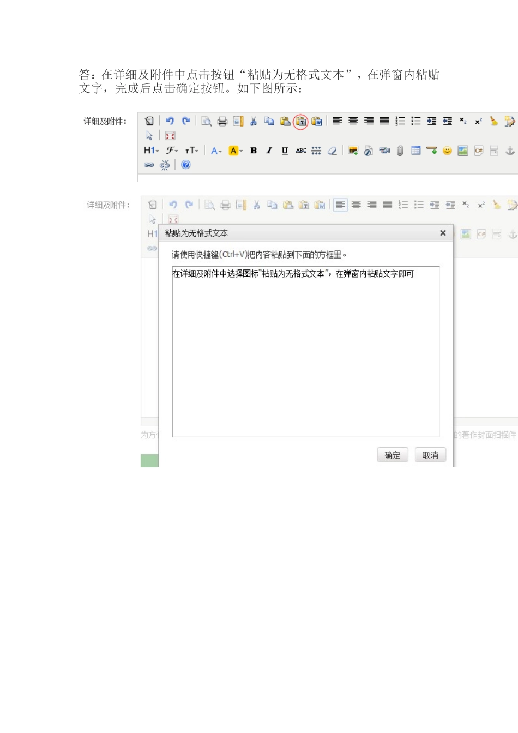Click 确定 to confirm pasted text
The height and width of the screenshot is (733, 518).
coord(393,455)
